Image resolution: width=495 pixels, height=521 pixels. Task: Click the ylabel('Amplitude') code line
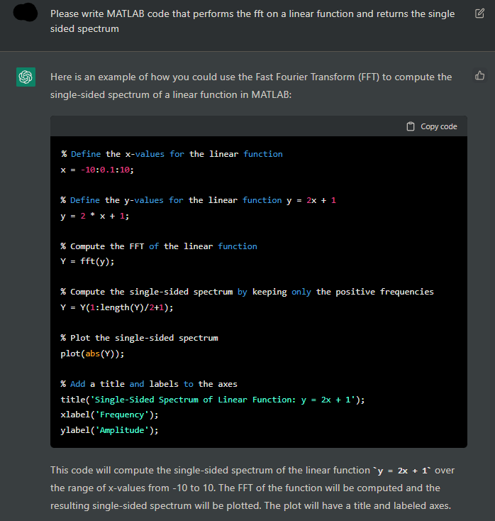pyautogui.click(x=109, y=430)
